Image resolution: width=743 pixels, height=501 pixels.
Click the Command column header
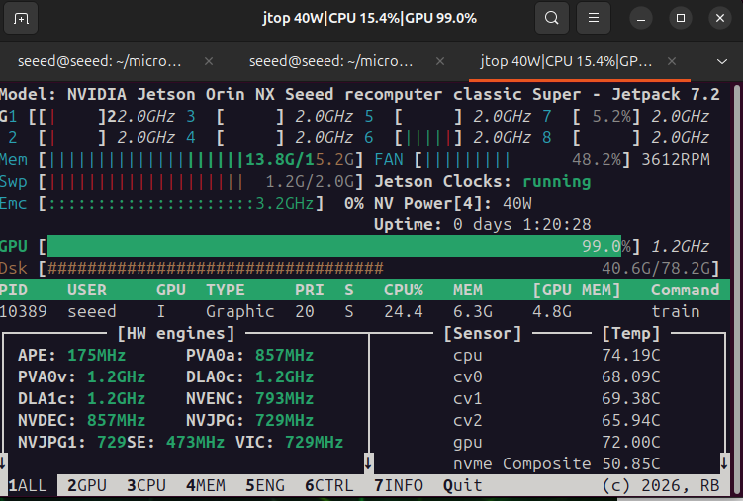686,290
